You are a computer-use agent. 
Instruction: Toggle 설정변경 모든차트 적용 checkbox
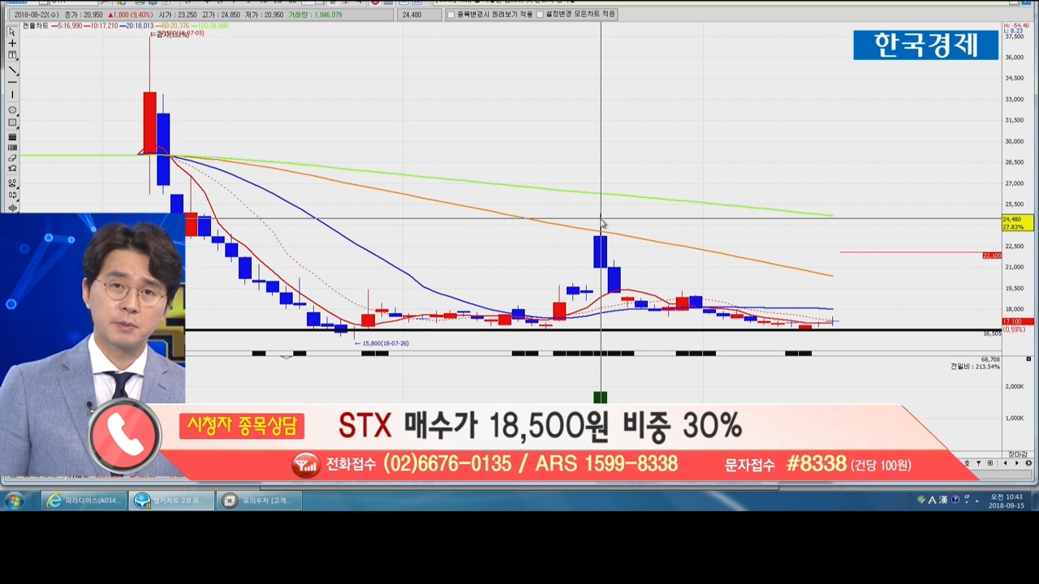pyautogui.click(x=540, y=15)
